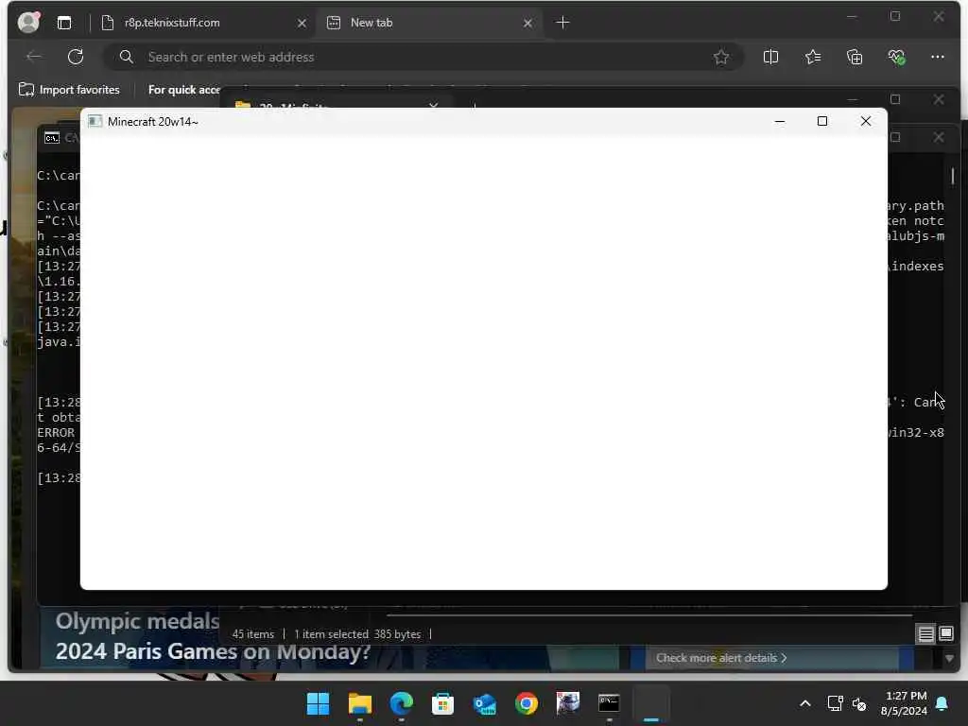The image size is (968, 726).
Task: Refresh the Edge page
Action: tap(76, 57)
